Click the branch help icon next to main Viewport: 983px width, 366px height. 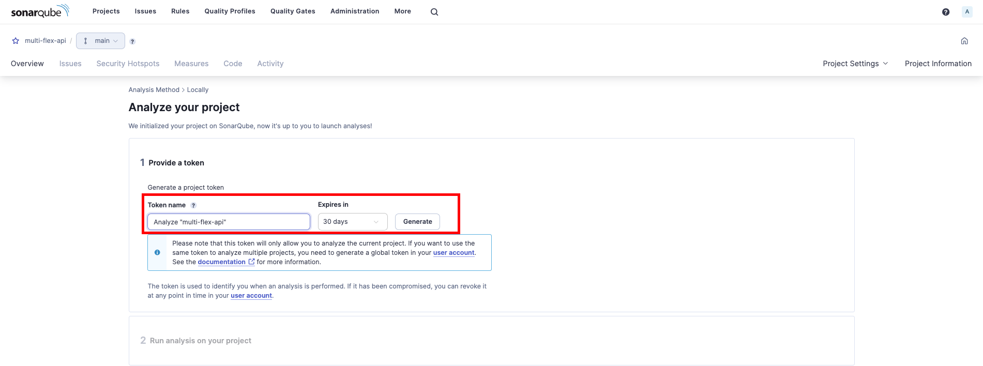[x=132, y=41]
